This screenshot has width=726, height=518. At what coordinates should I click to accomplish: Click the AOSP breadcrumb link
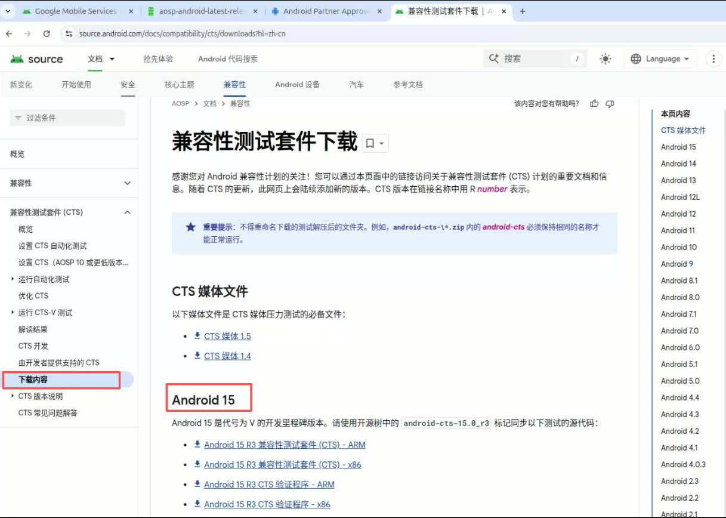[180, 103]
